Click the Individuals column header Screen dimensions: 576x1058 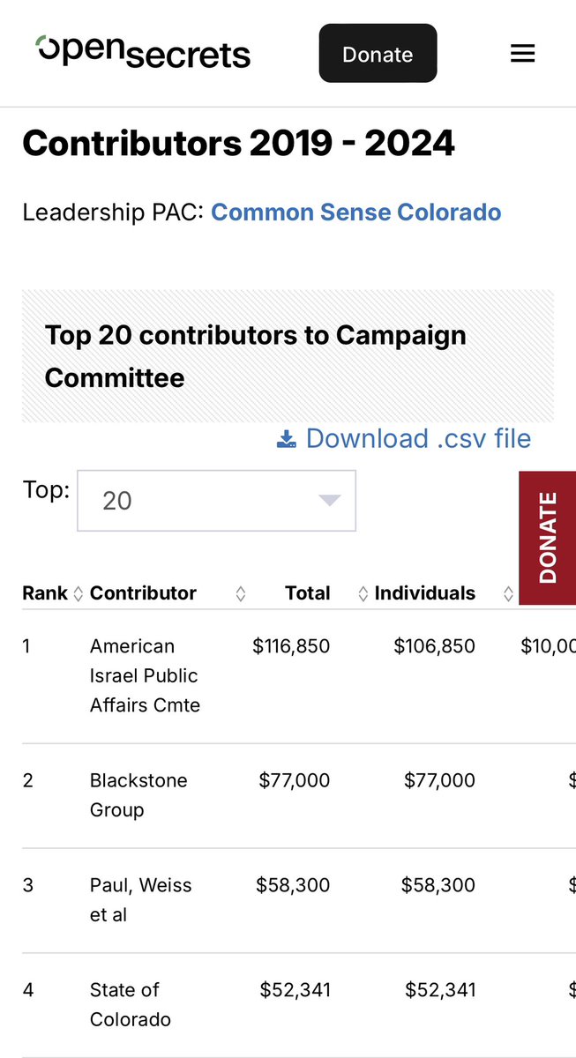pos(424,593)
